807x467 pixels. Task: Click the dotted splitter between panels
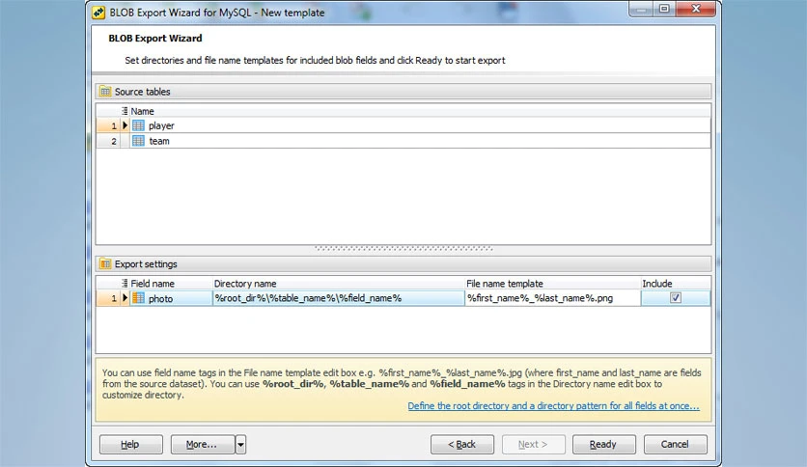point(403,248)
